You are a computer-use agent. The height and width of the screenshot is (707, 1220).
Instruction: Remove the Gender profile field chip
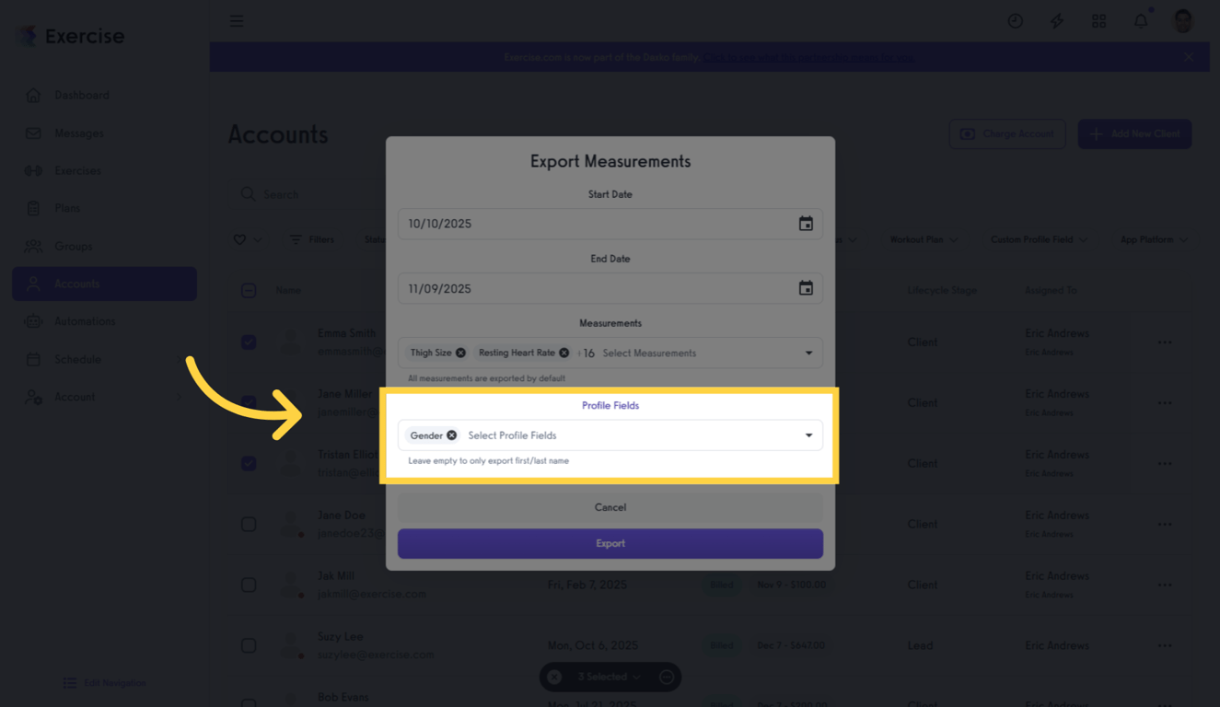click(452, 435)
